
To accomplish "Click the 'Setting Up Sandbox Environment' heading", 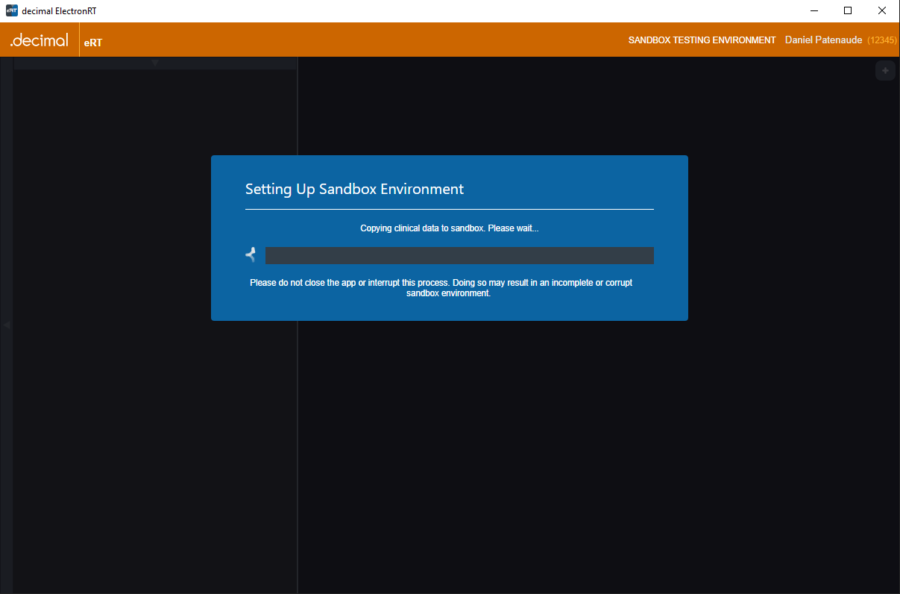I will pos(354,189).
